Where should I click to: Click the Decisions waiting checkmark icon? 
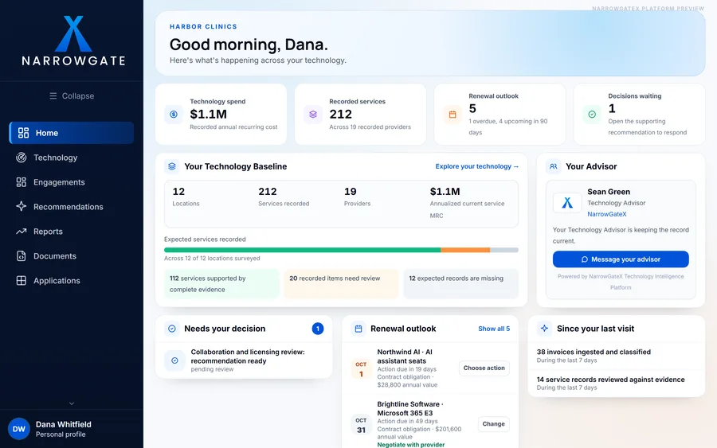tap(592, 114)
